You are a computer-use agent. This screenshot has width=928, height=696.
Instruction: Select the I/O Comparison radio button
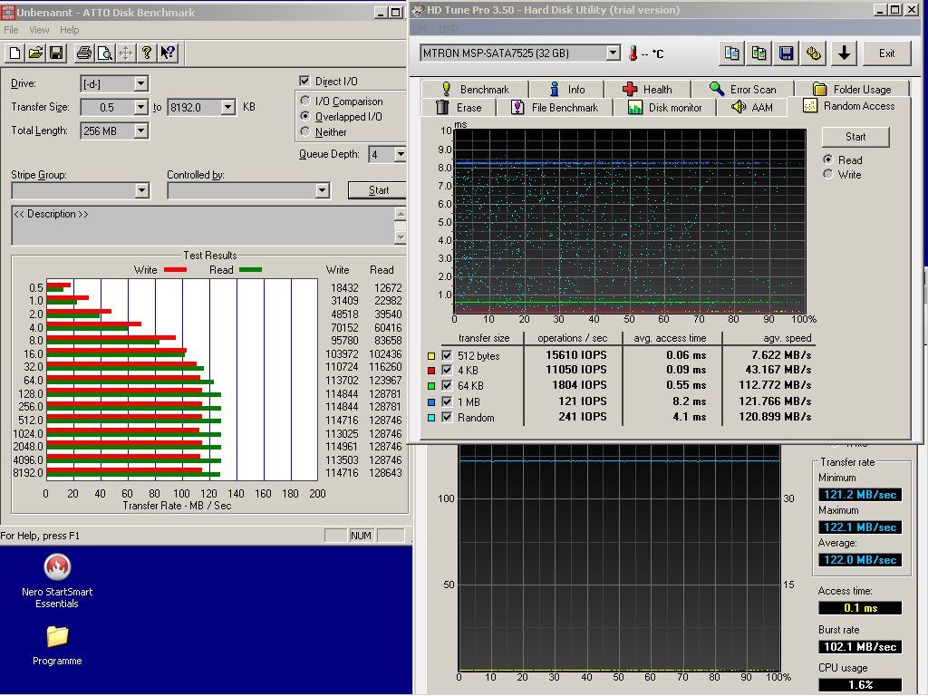305,101
